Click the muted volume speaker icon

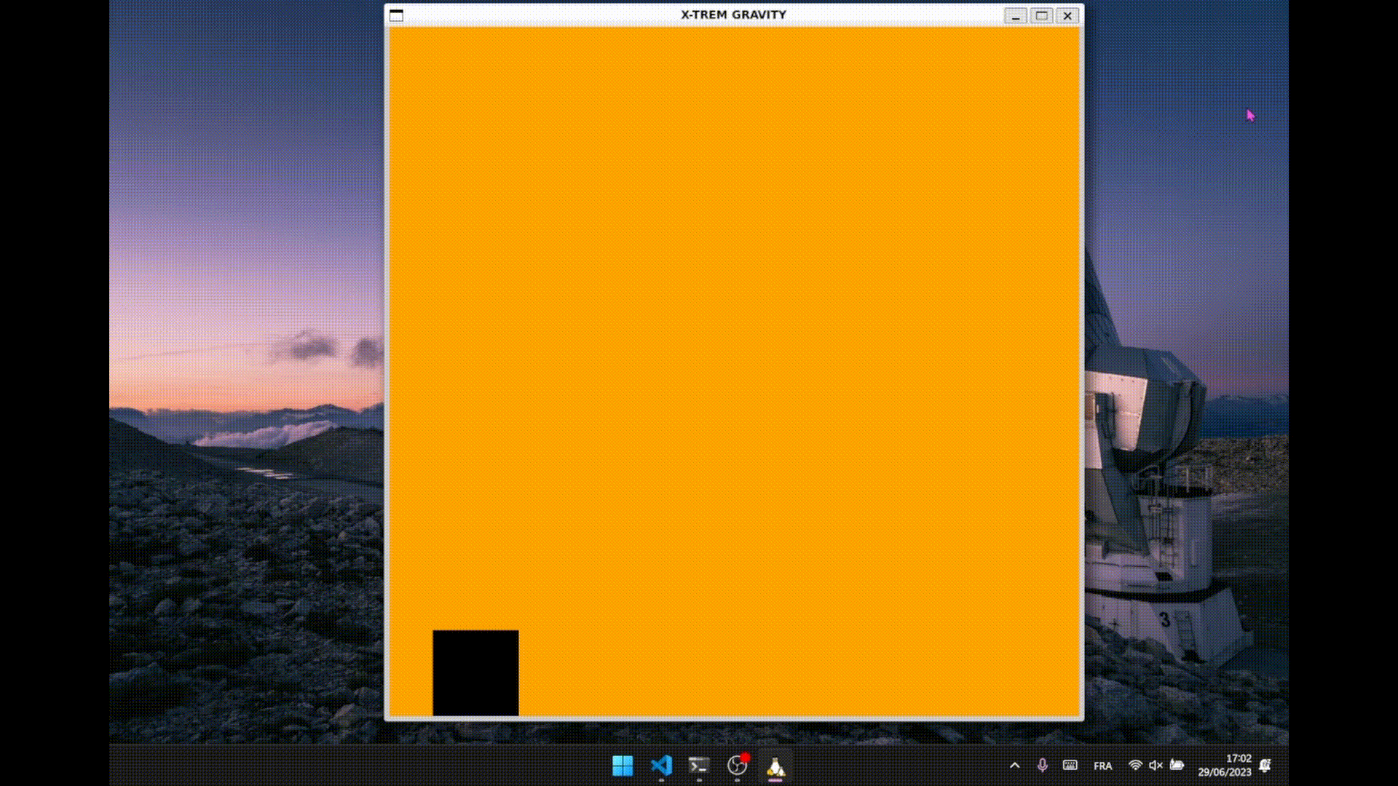coord(1156,765)
